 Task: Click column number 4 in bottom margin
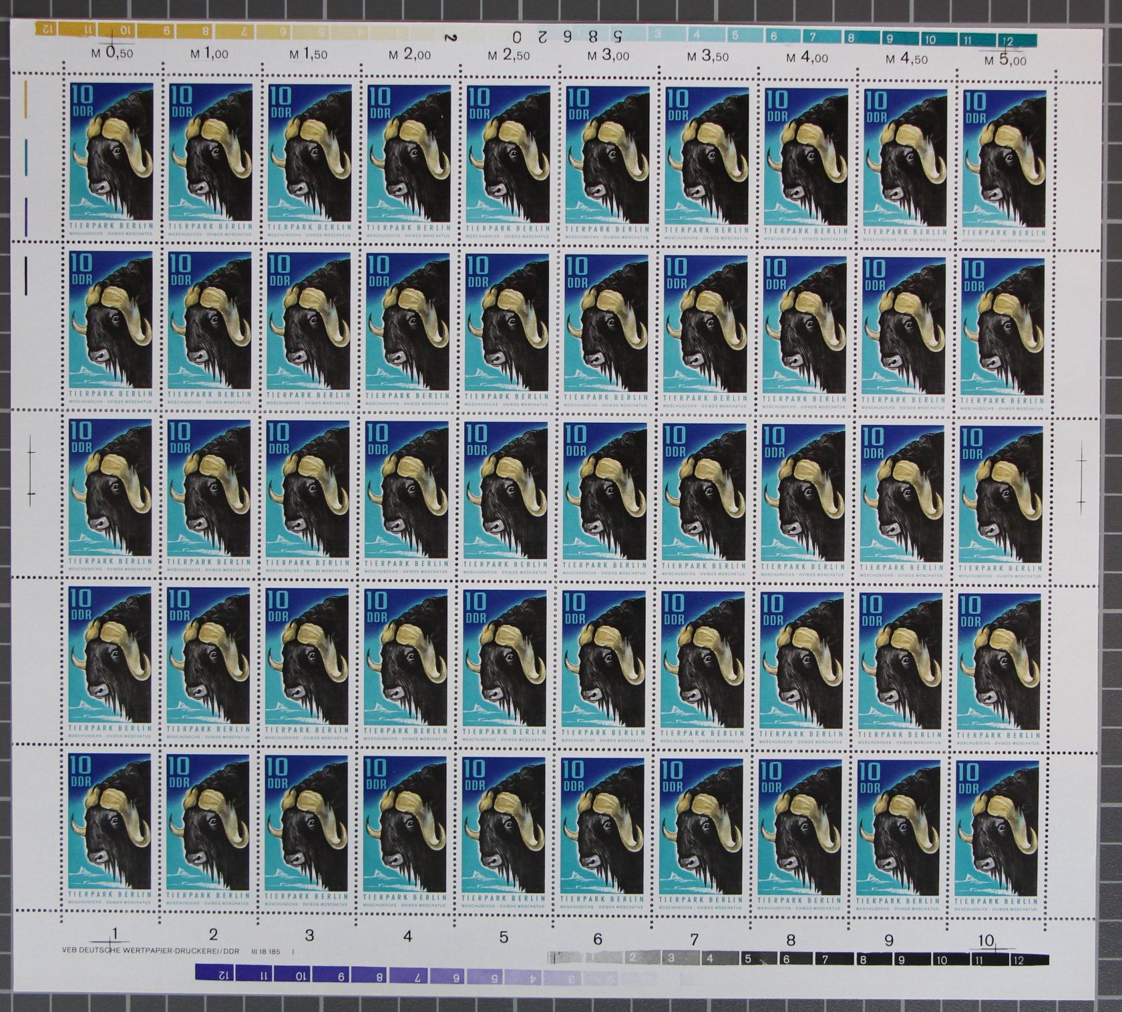tap(407, 936)
